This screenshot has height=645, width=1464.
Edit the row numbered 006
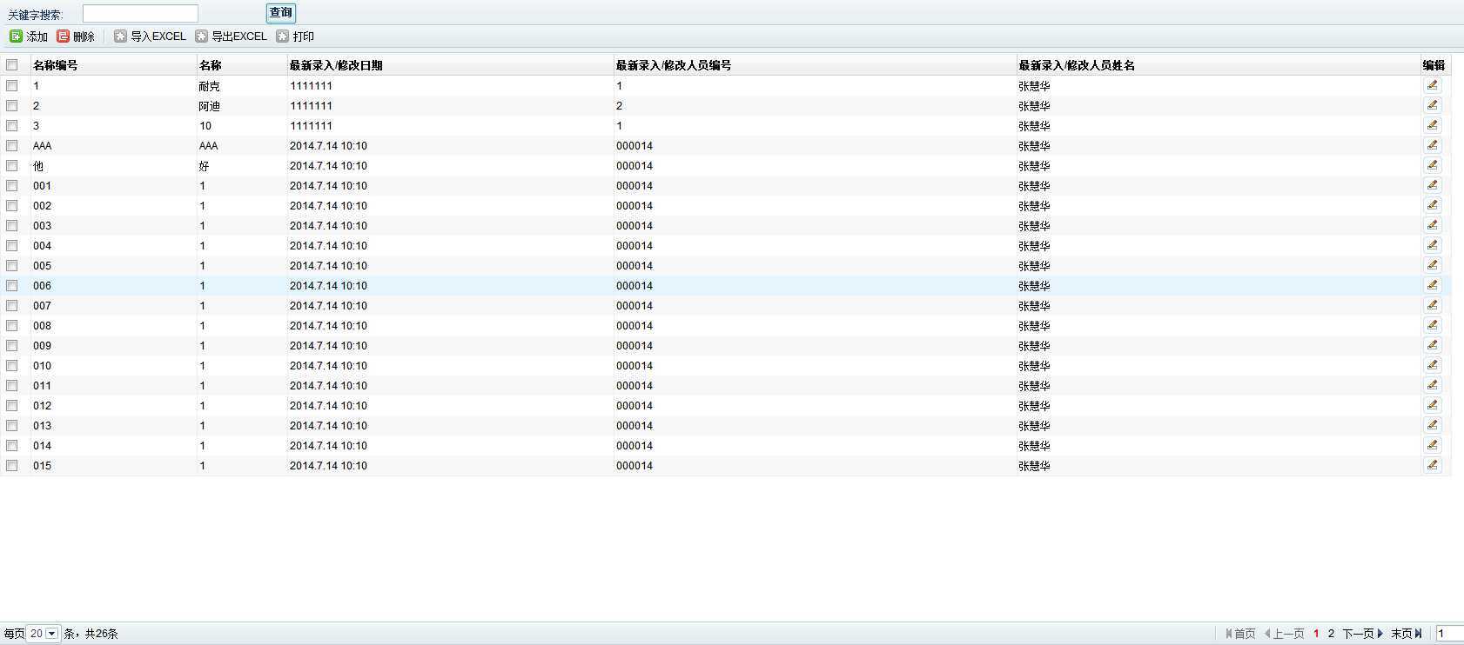(x=1432, y=285)
